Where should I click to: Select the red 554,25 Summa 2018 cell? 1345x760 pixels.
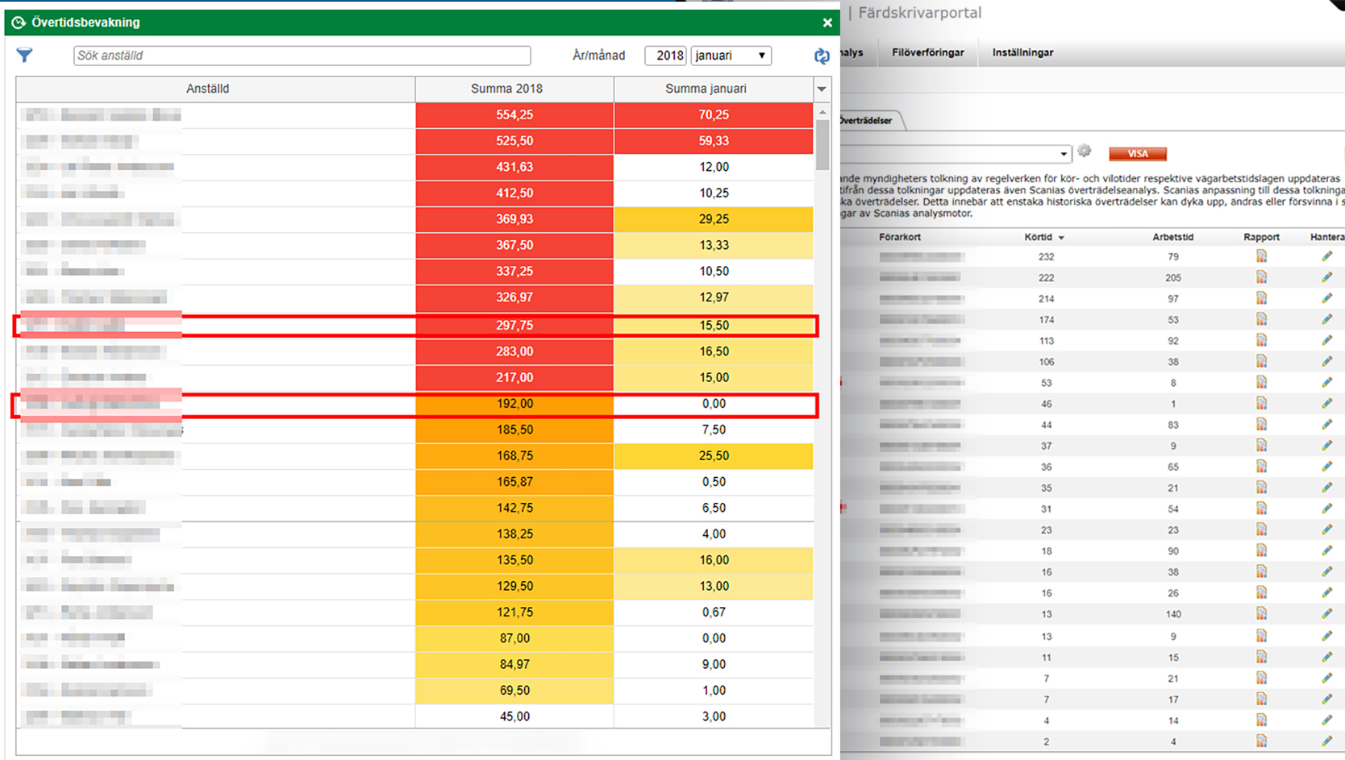514,115
